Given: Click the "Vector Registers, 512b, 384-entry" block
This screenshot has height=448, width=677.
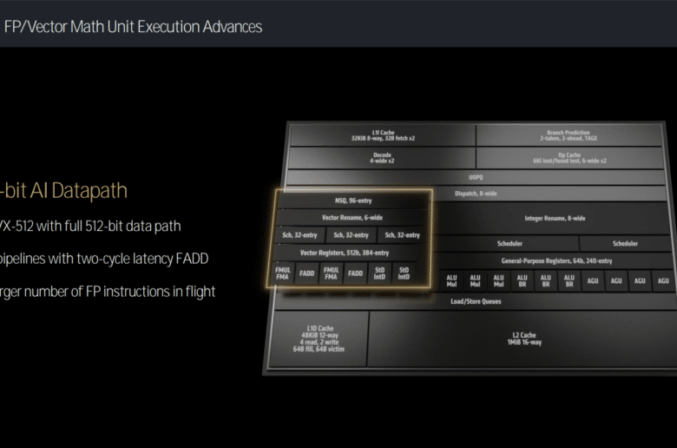Looking at the screenshot, I should pyautogui.click(x=344, y=253).
